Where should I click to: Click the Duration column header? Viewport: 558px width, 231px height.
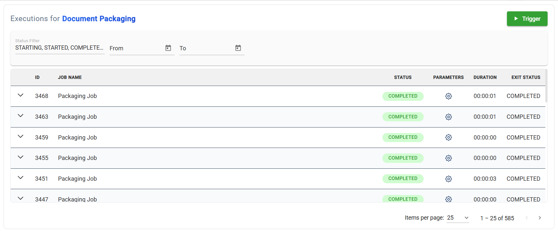[x=485, y=77]
